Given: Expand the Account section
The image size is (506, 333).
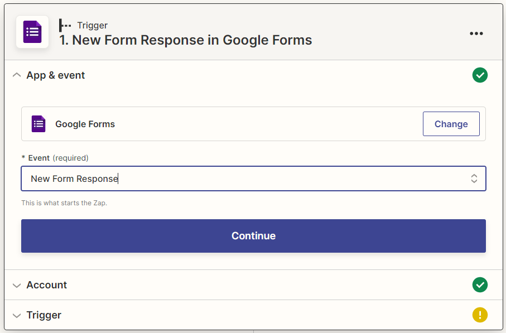Looking at the screenshot, I should [x=17, y=285].
